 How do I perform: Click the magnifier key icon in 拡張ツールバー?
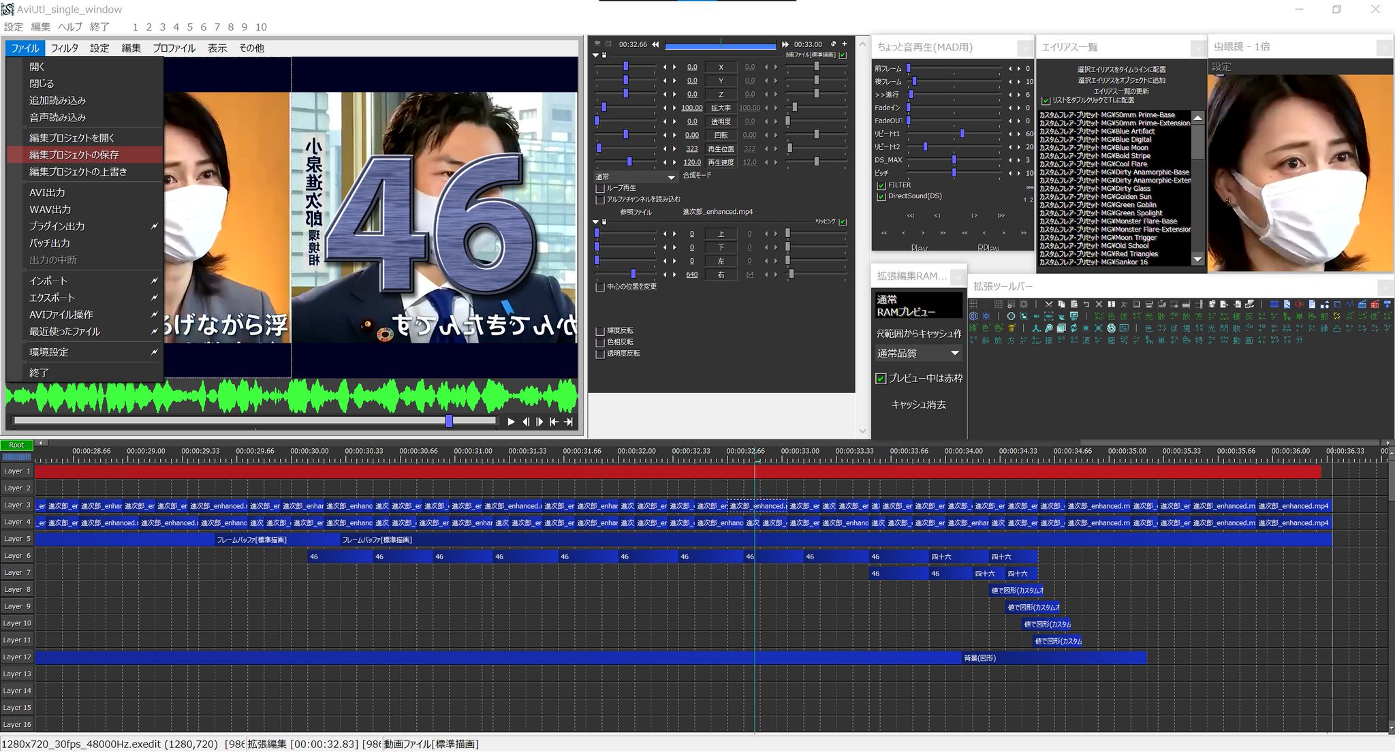[x=1049, y=328]
